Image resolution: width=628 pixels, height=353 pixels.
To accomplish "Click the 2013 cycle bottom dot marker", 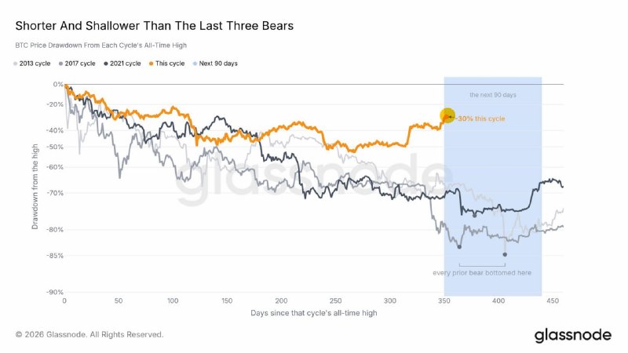I will coord(505,254).
